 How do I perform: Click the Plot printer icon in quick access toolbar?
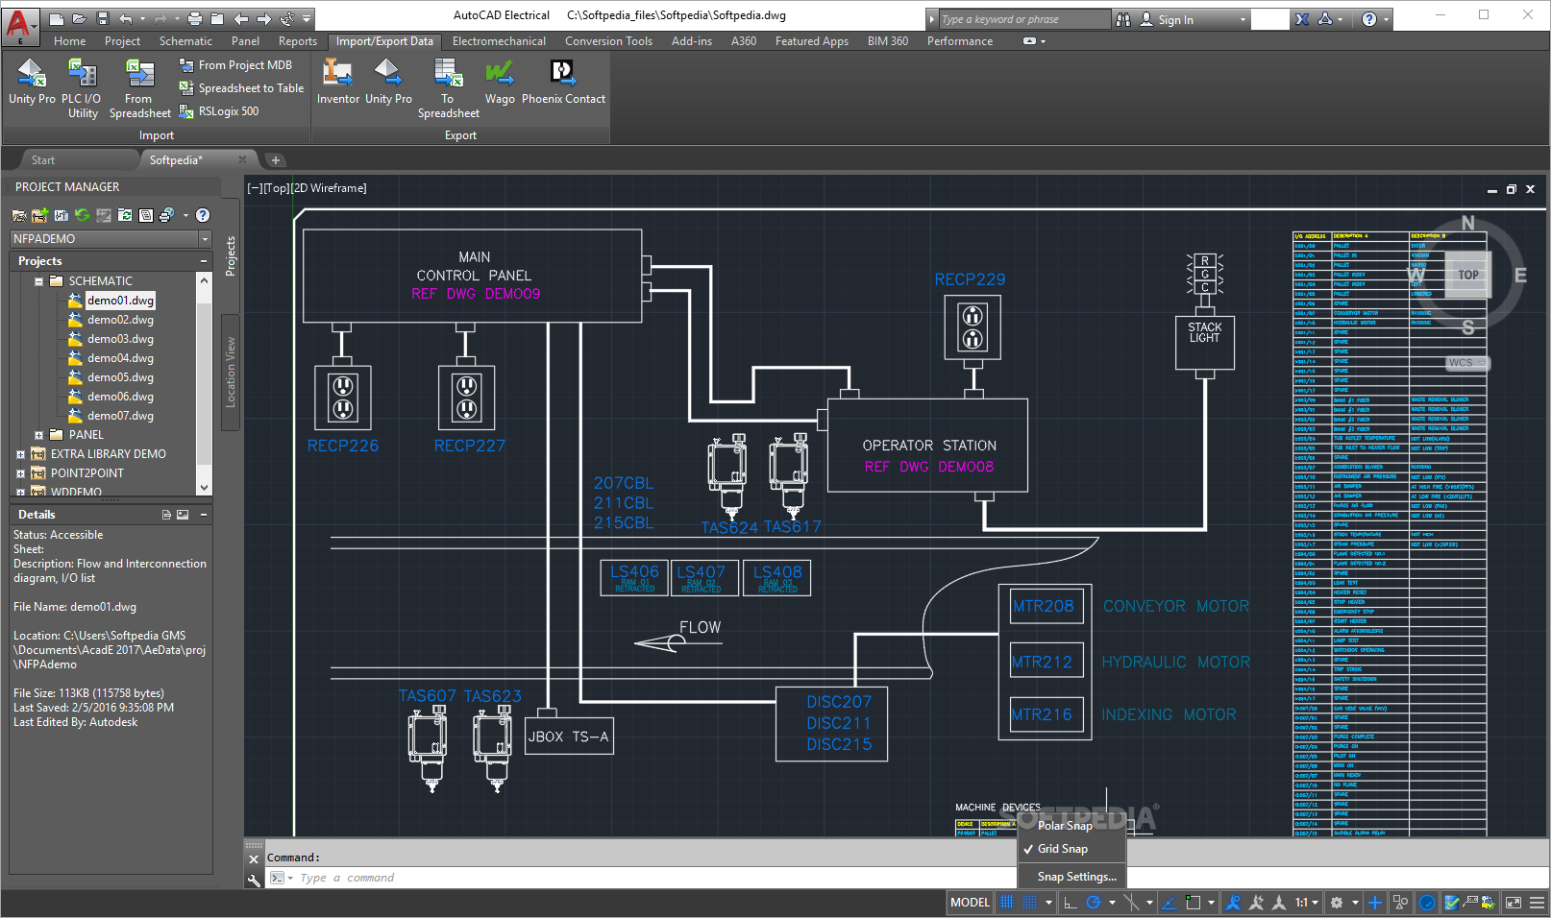[195, 18]
